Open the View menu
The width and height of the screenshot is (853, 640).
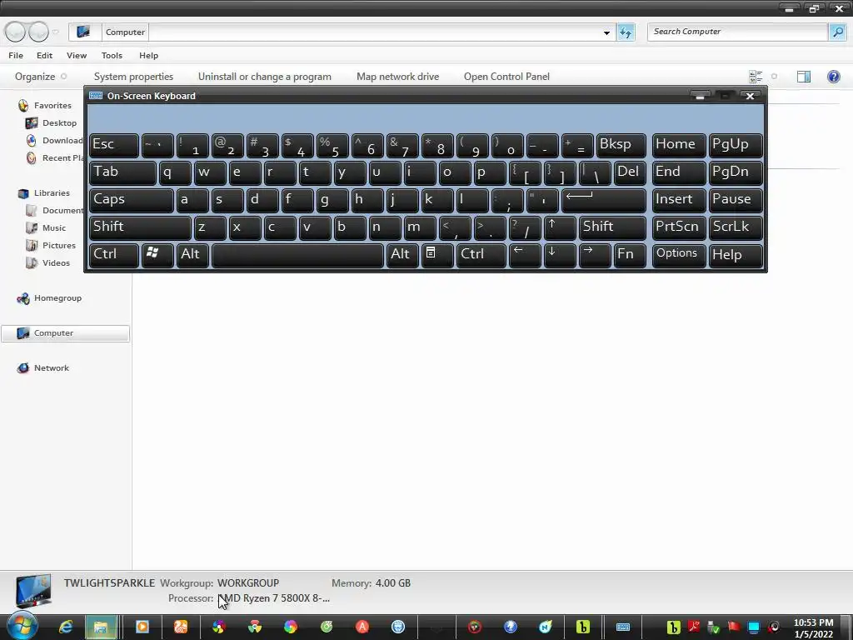77,56
